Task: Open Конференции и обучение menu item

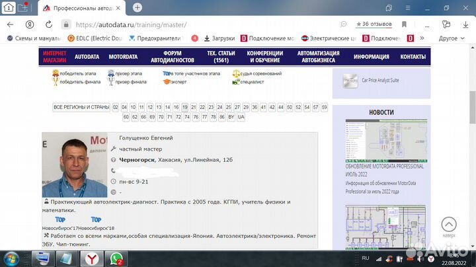Action: 265,57
